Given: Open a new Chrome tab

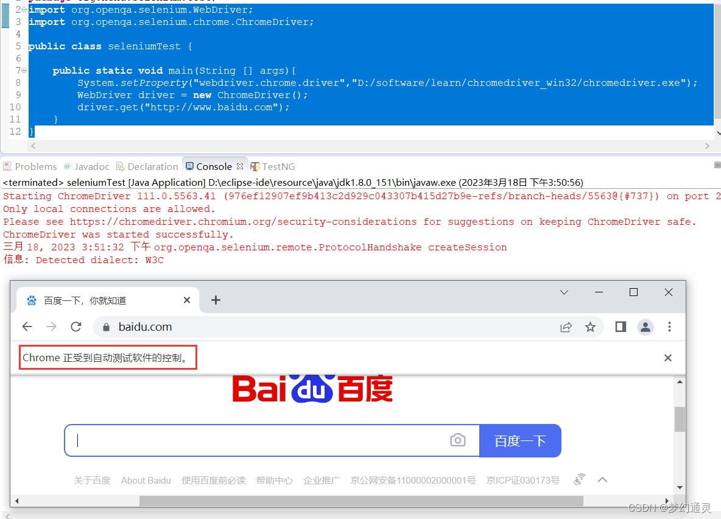Looking at the screenshot, I should (x=216, y=300).
